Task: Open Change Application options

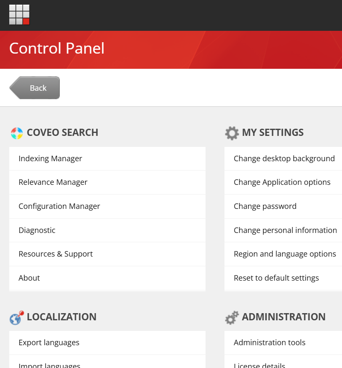Action: [282, 182]
